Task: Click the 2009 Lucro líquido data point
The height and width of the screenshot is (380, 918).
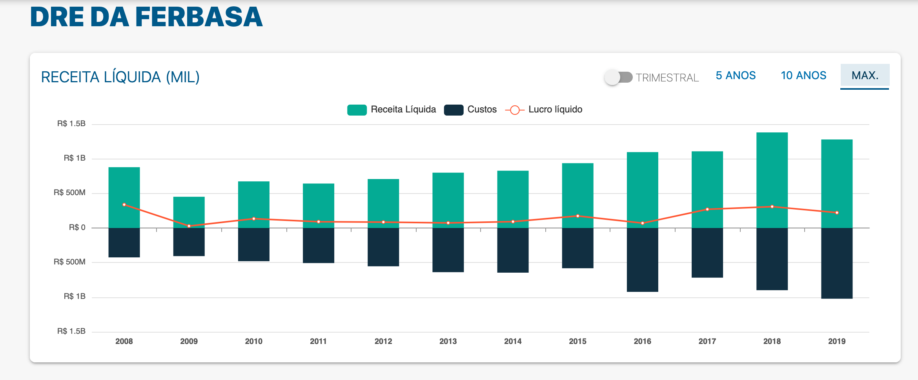Action: pyautogui.click(x=189, y=226)
